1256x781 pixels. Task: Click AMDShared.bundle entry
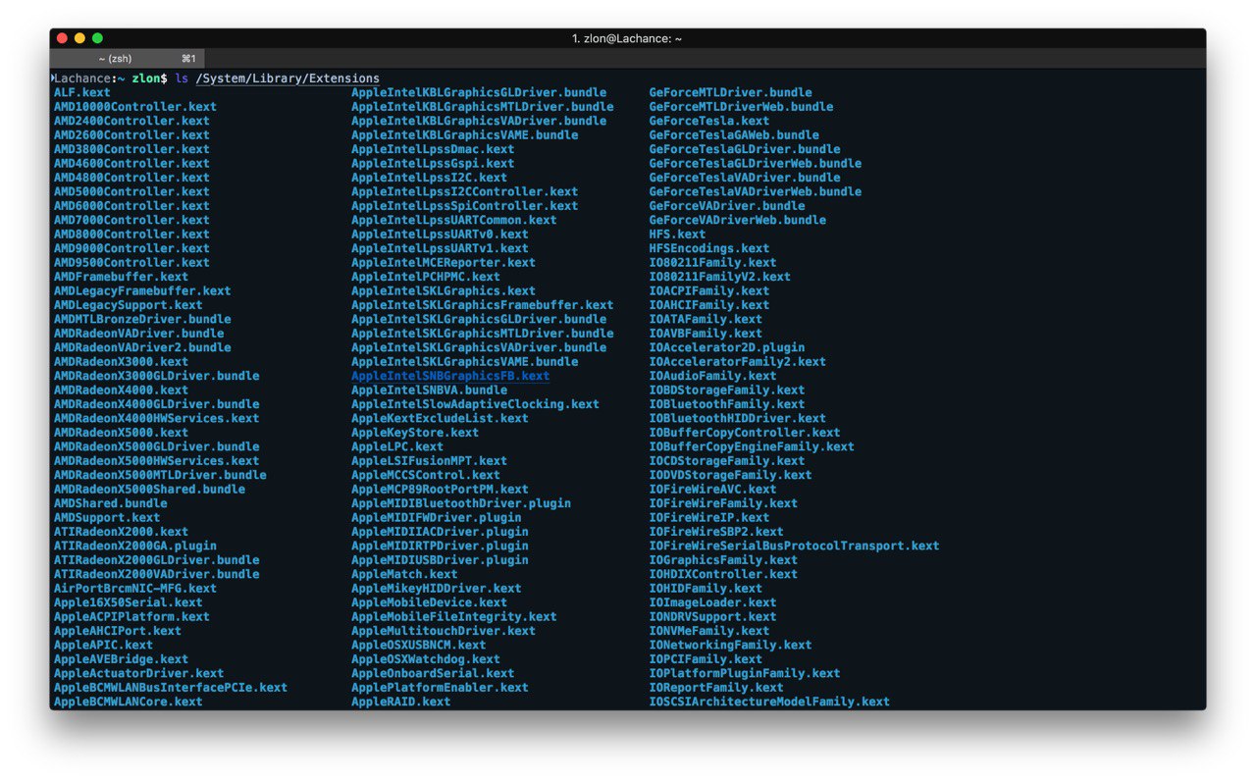pos(111,503)
